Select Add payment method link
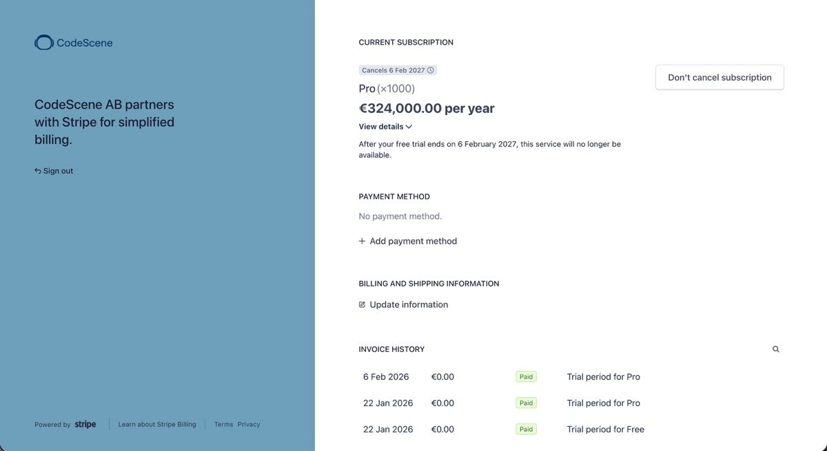827x451 pixels. 408,241
